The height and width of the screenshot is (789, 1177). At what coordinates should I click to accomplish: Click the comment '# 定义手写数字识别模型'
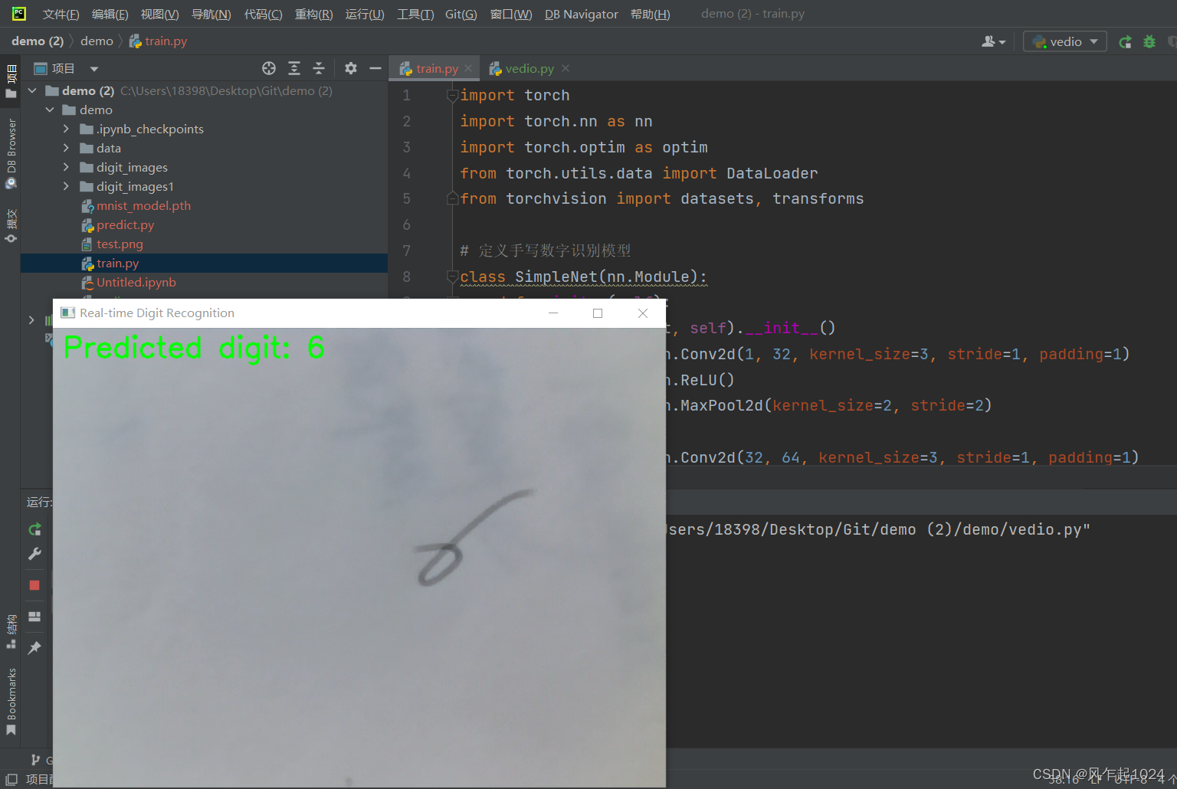point(546,250)
